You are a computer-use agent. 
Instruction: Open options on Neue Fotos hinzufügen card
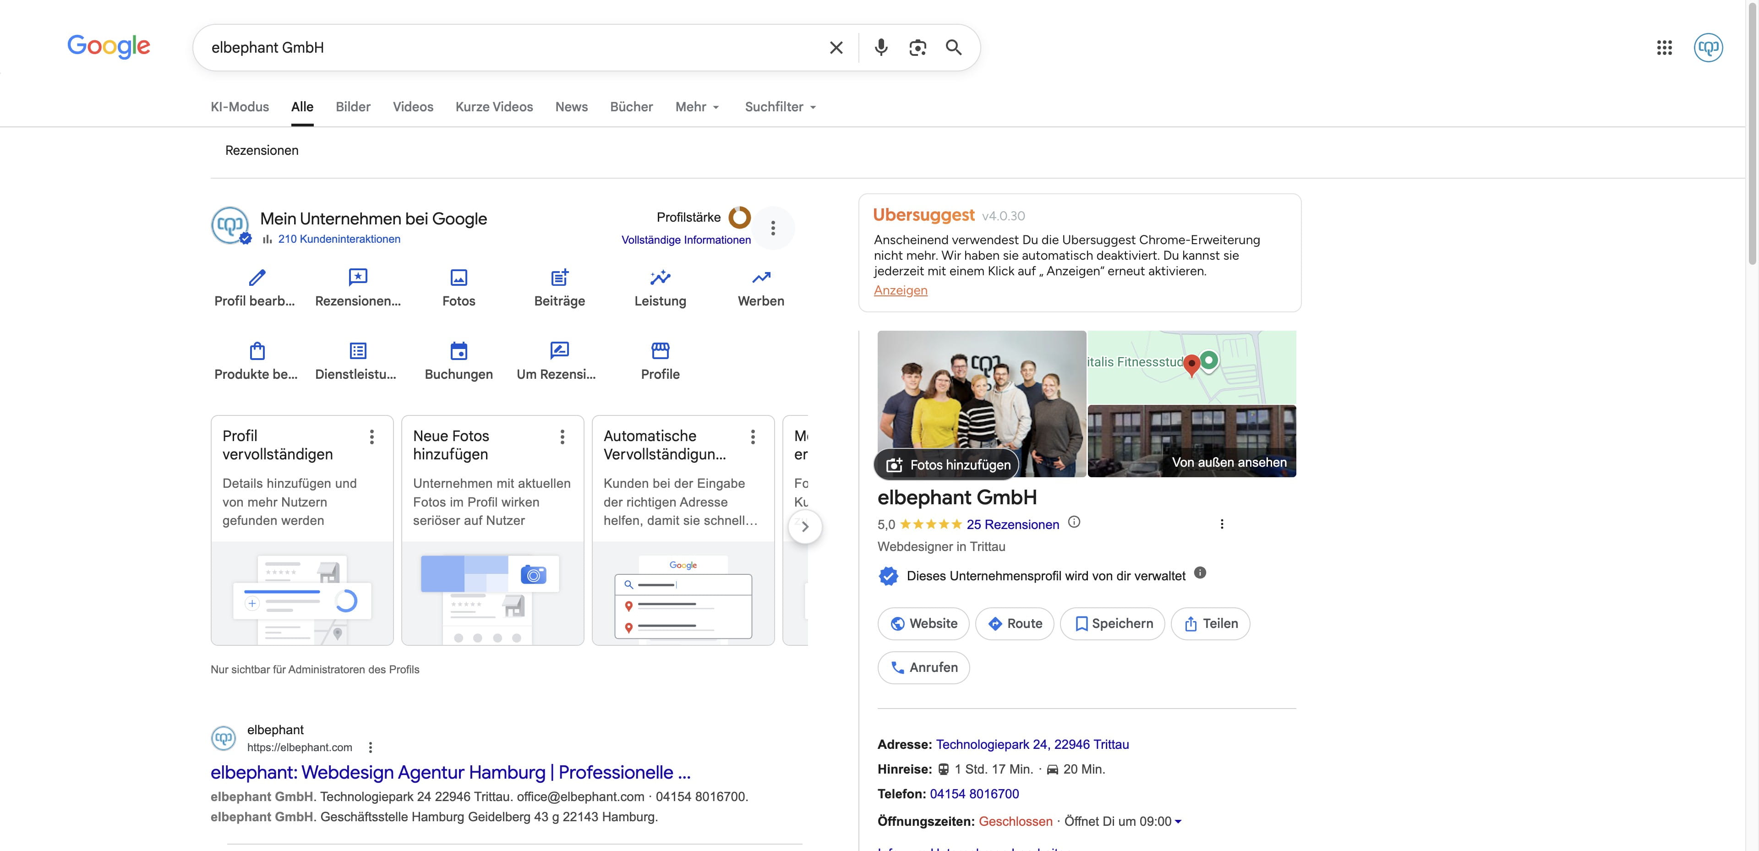pyautogui.click(x=562, y=437)
